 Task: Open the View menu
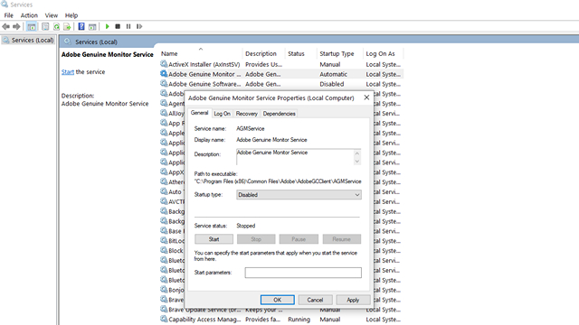pyautogui.click(x=52, y=15)
